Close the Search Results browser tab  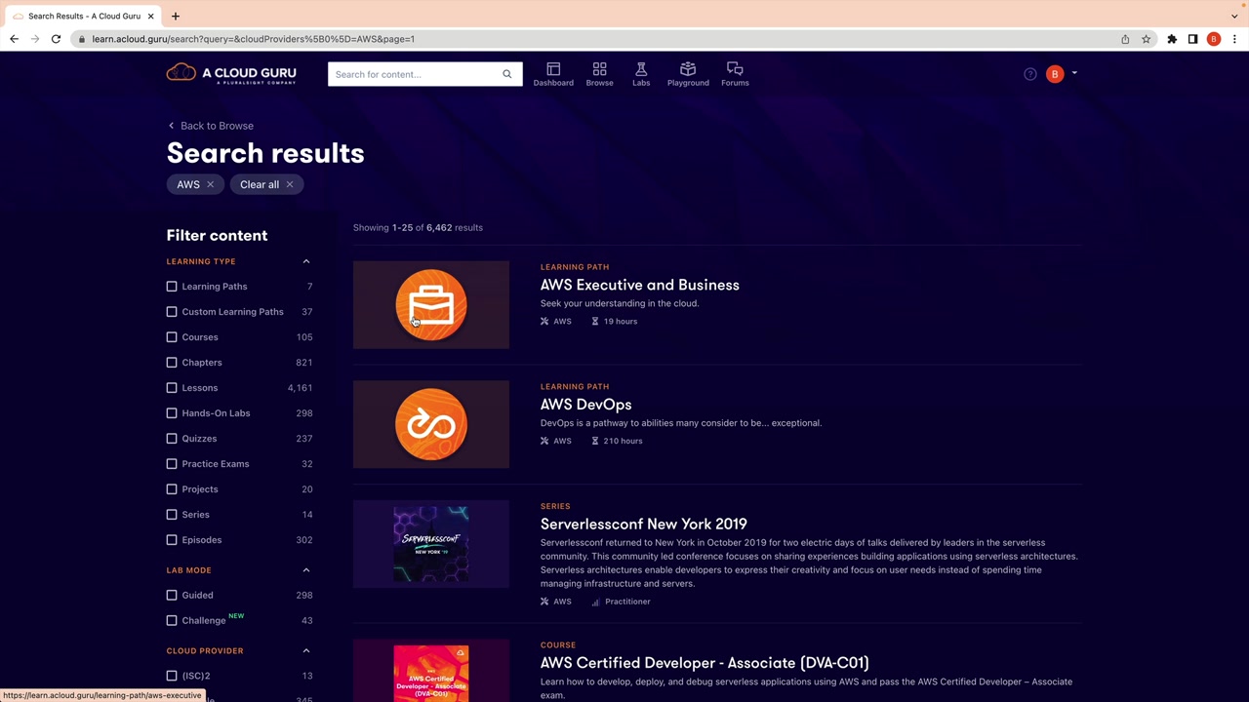(150, 16)
